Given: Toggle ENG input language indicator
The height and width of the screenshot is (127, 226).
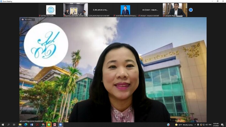Looking at the screenshot, I should [209, 125].
